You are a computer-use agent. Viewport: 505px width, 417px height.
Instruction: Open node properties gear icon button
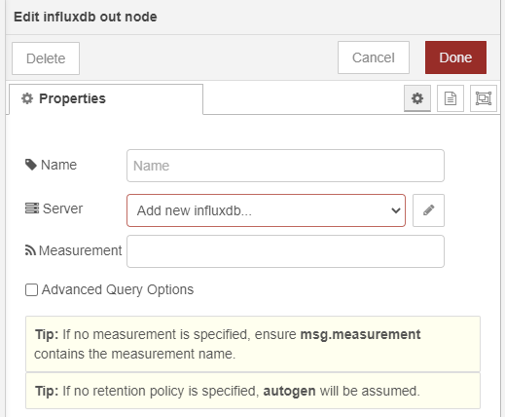coord(417,98)
